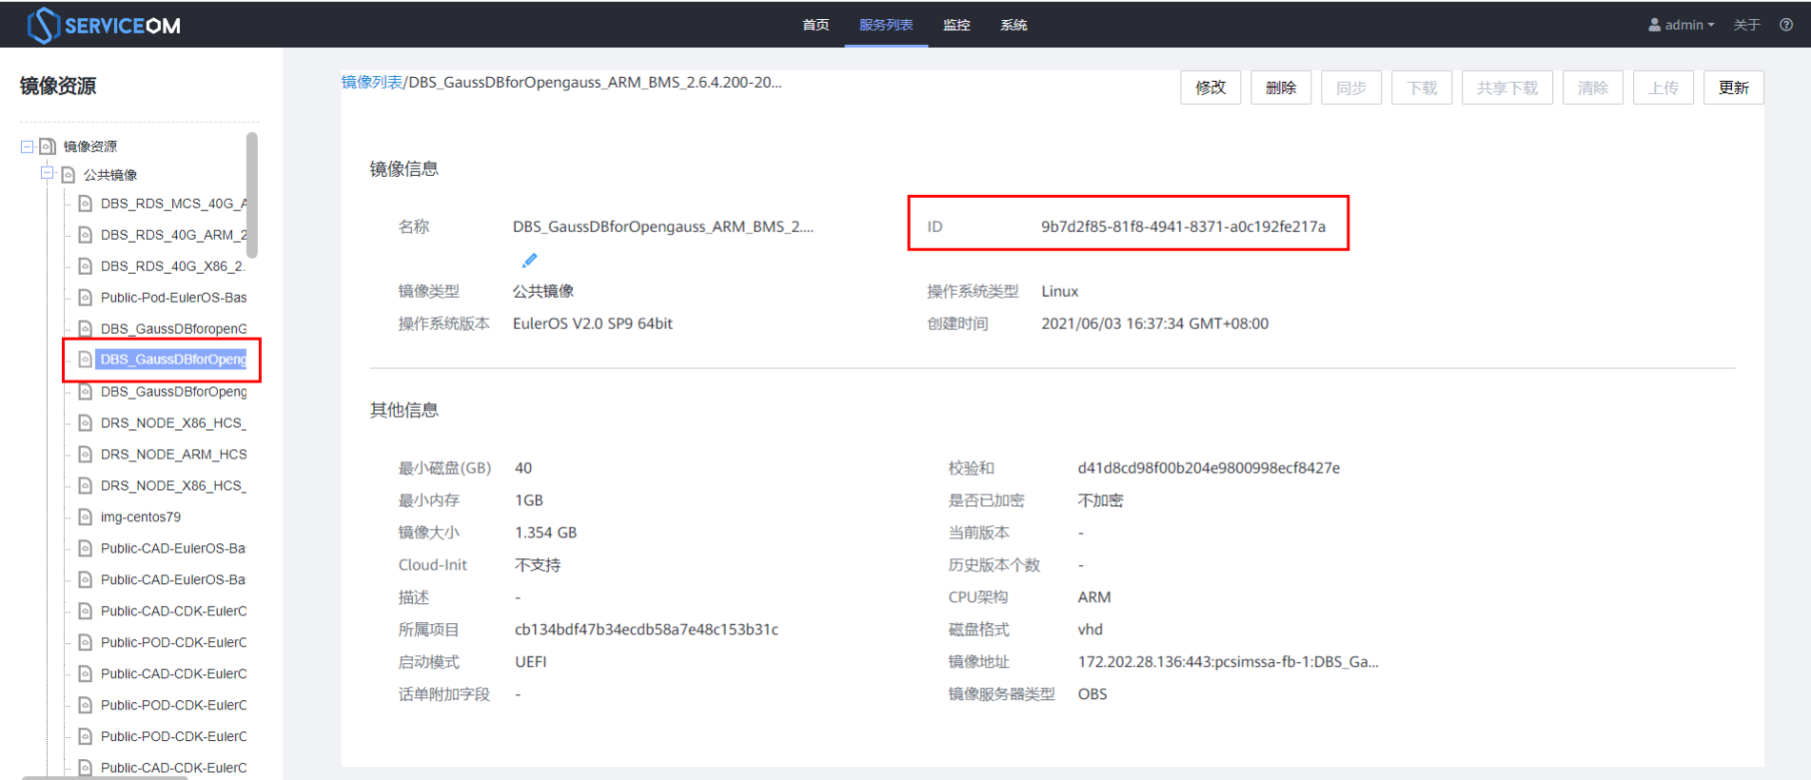Image resolution: width=1811 pixels, height=780 pixels.
Task: Click the image server type value OBS
Action: click(x=1093, y=694)
